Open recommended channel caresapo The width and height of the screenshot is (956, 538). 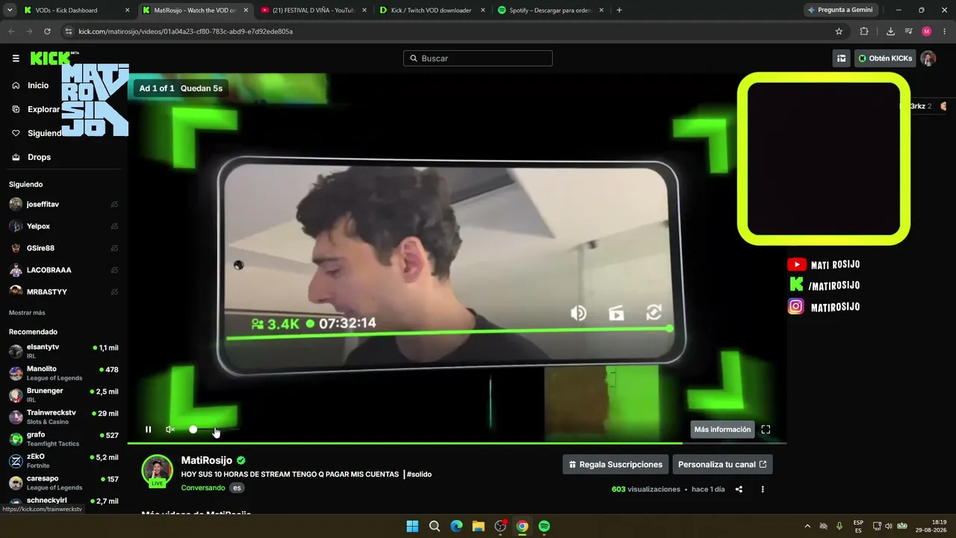pos(63,483)
